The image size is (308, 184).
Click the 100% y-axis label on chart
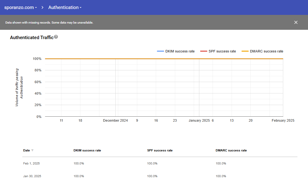click(x=37, y=59)
